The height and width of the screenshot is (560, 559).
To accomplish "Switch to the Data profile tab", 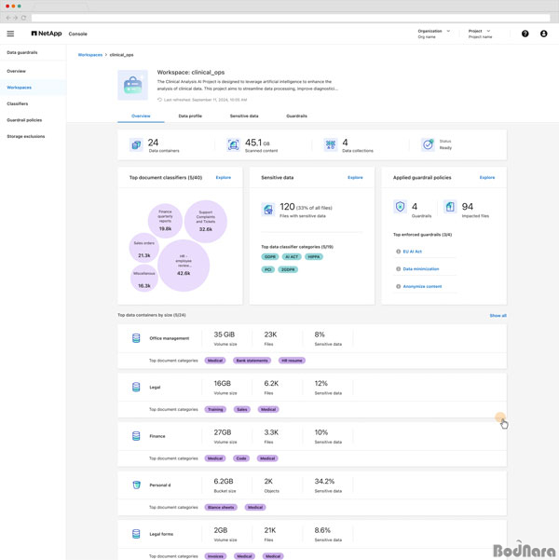I will (189, 116).
